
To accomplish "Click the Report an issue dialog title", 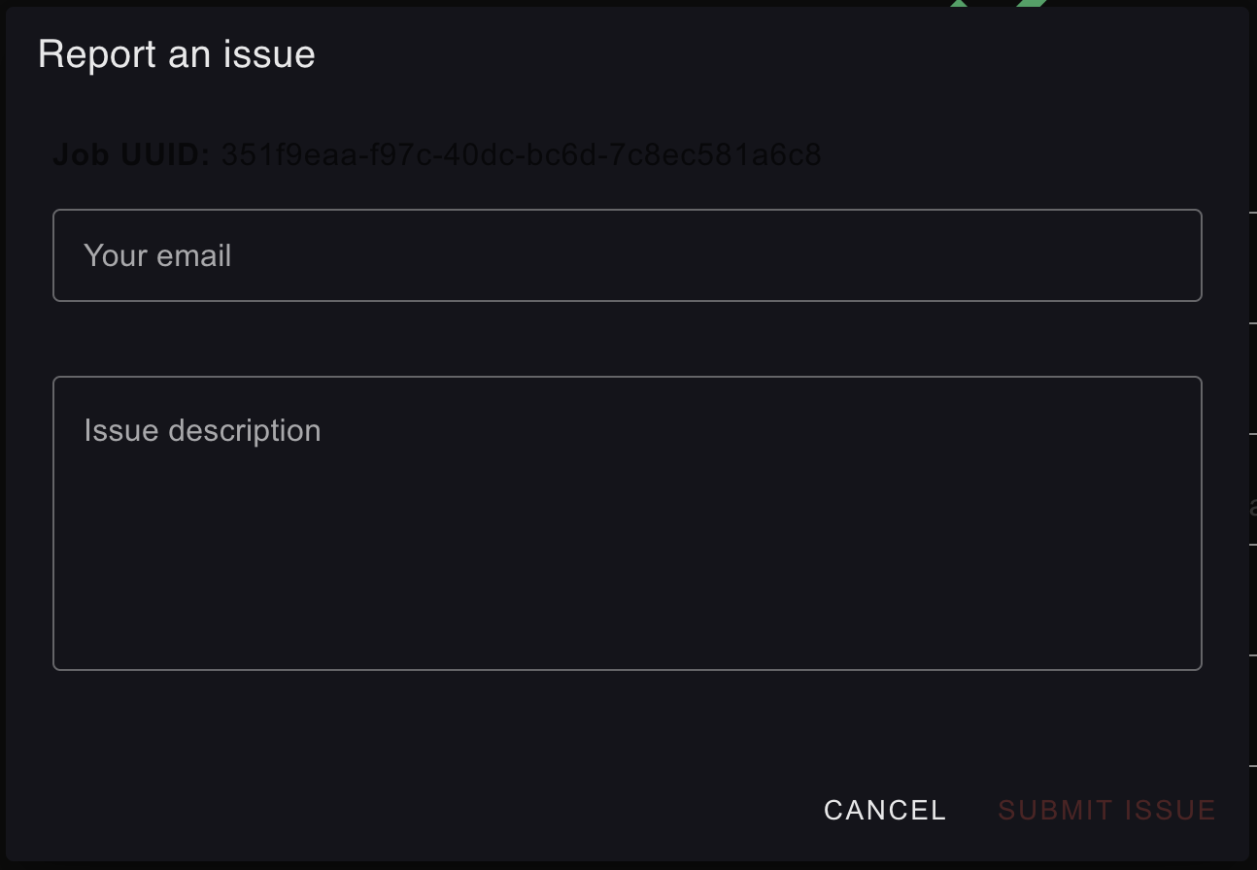I will 177,54.
